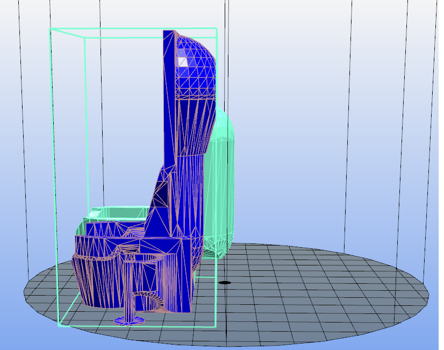Click the black center dot on build plate
This screenshot has height=350, width=444.
pyautogui.click(x=225, y=282)
